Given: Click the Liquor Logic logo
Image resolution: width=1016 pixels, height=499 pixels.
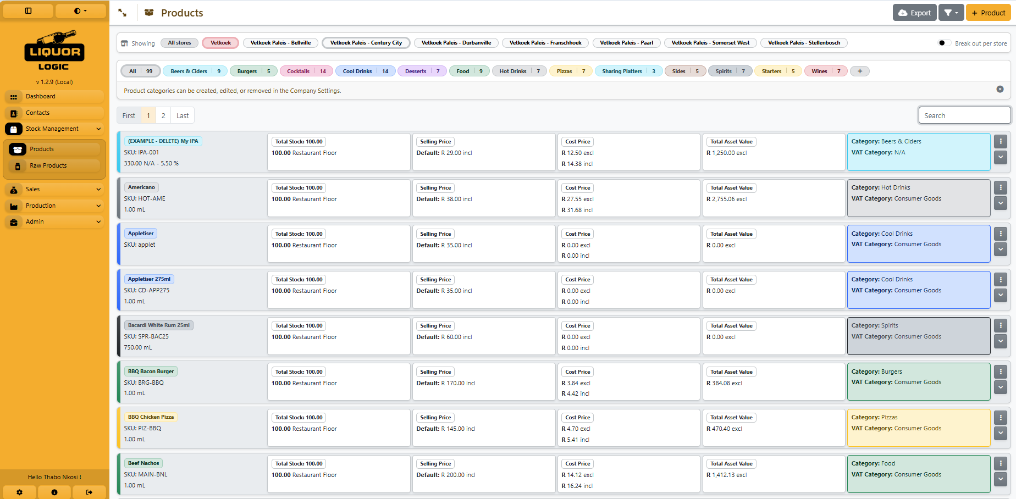Looking at the screenshot, I should [54, 51].
